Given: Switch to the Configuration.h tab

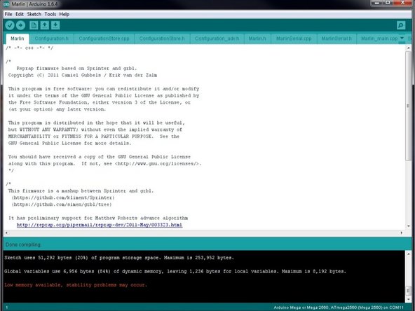Looking at the screenshot, I should (52, 39).
